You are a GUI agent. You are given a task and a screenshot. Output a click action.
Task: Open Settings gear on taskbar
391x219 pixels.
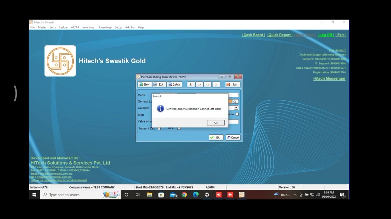tap(207, 195)
